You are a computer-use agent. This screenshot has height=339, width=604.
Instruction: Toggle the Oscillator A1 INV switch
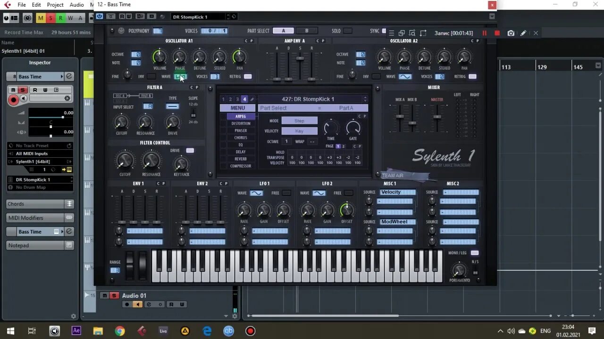pyautogui.click(x=151, y=76)
